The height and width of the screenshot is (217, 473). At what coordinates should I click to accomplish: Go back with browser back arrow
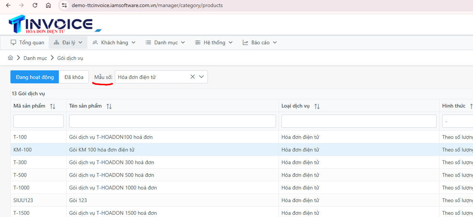(x=8, y=6)
